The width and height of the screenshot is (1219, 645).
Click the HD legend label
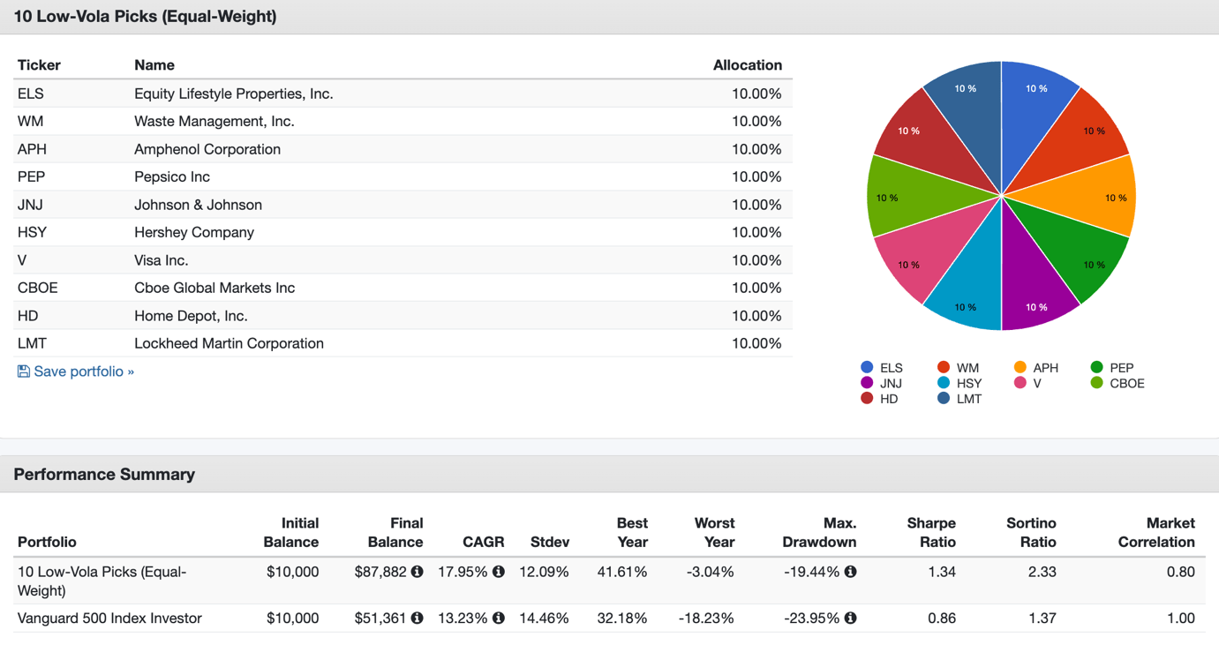tap(889, 399)
